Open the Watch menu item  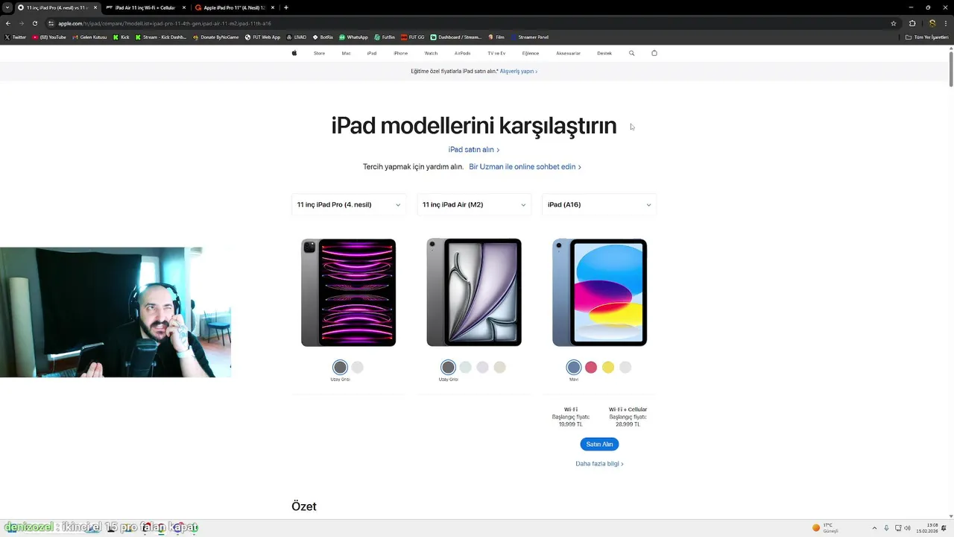pyautogui.click(x=431, y=53)
